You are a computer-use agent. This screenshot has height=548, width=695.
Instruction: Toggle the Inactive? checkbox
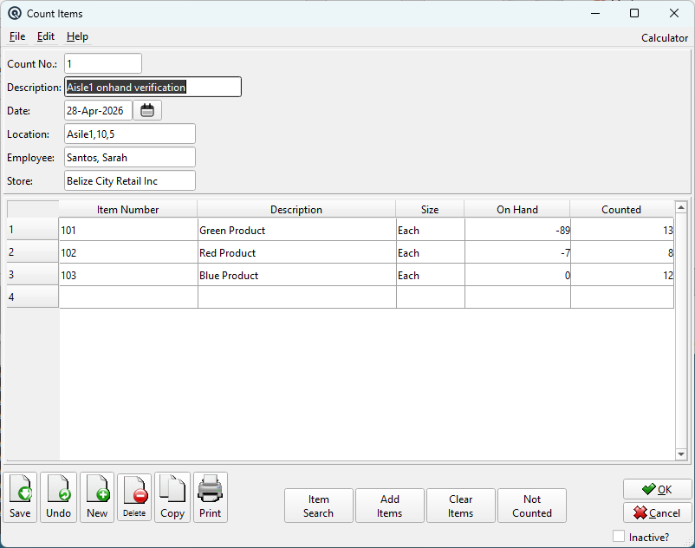point(619,536)
